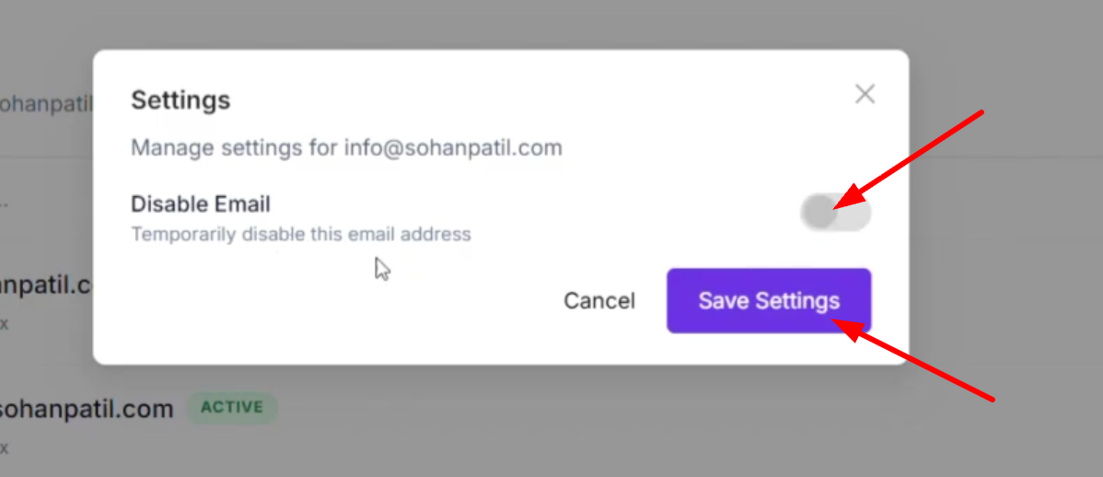Click the Cancel button

click(599, 301)
